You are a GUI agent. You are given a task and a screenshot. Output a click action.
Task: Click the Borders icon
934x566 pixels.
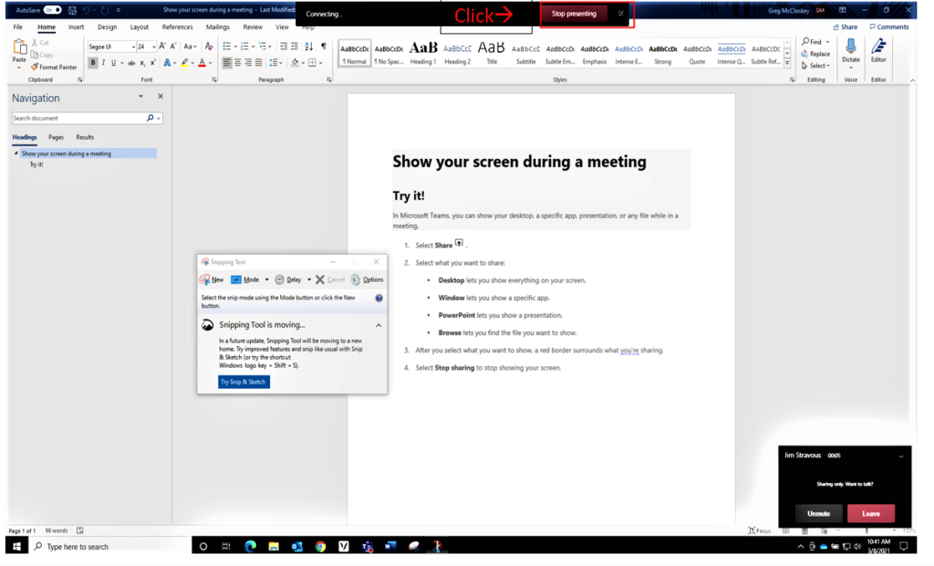(312, 63)
